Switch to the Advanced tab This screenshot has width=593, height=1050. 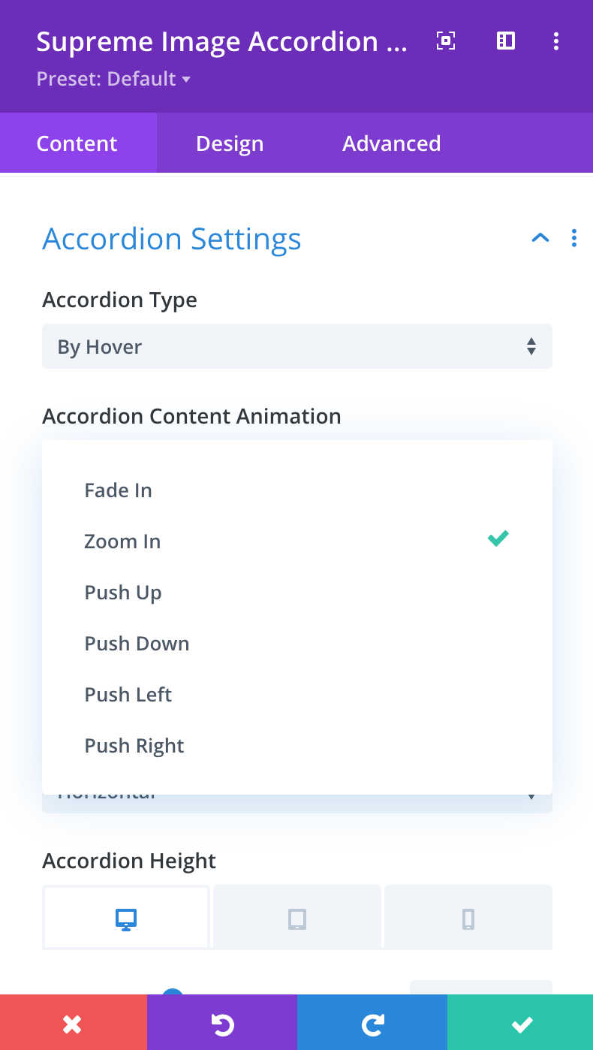coord(392,143)
